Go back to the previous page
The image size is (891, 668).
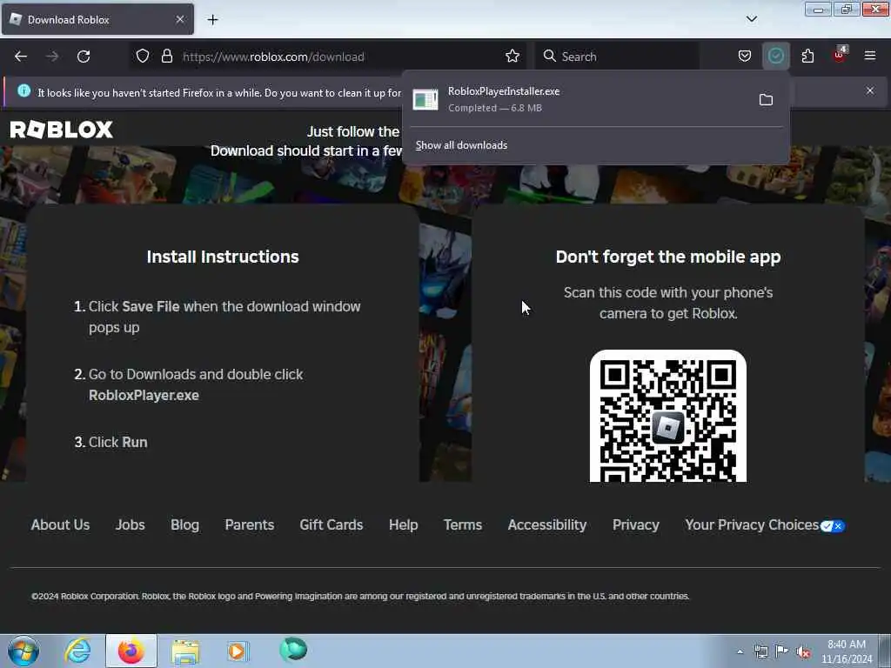coord(21,57)
